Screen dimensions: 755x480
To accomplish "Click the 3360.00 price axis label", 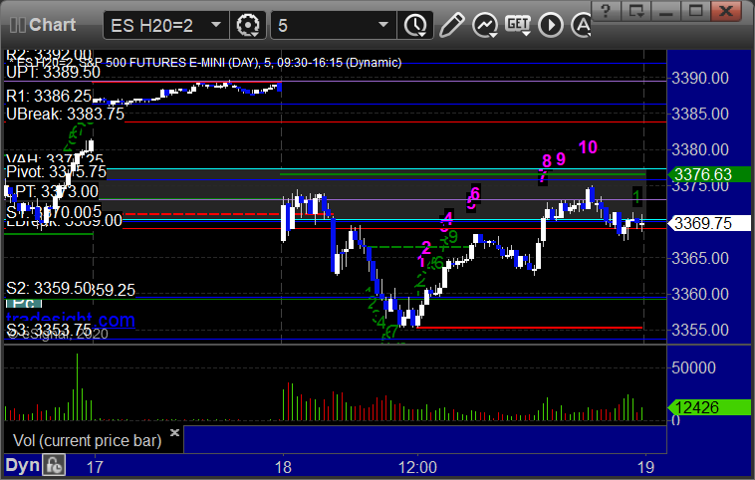I will [x=700, y=294].
